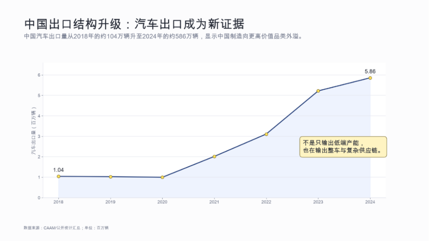Click y-axis tick label 5

(x=39, y=95)
